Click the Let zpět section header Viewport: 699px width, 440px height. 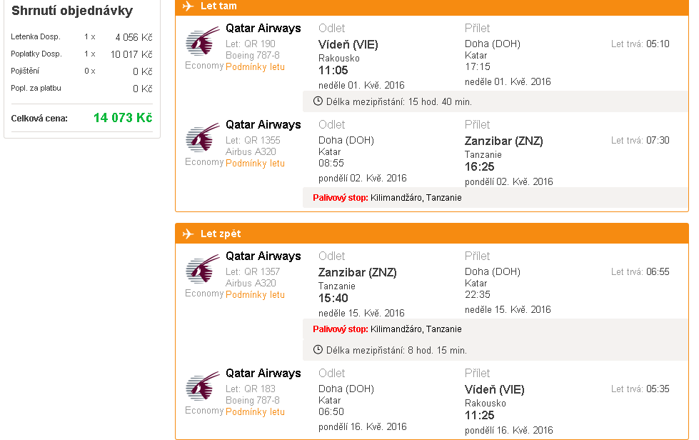pos(432,234)
